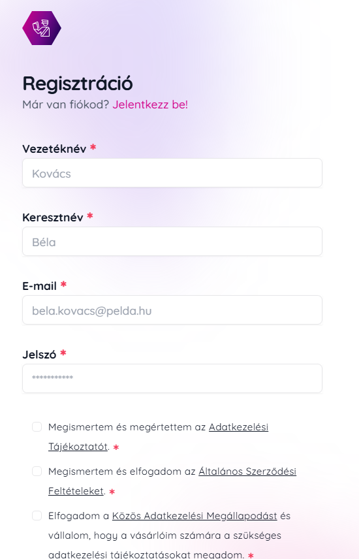
Task: Click the E-mail field label
Action: click(x=40, y=286)
